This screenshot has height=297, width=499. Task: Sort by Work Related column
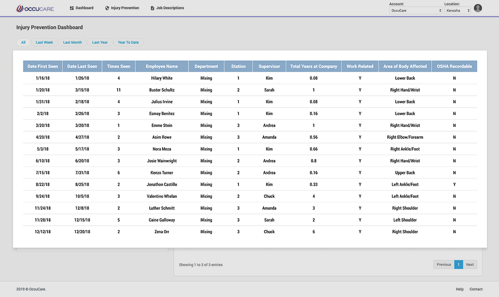pyautogui.click(x=360, y=66)
